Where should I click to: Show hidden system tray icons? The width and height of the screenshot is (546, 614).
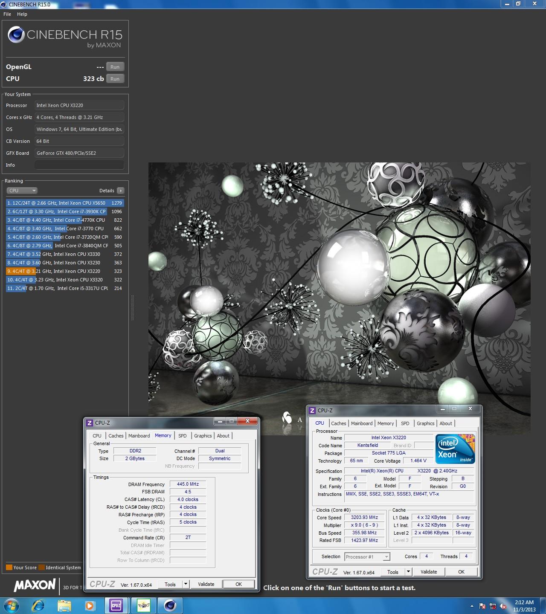coord(472,606)
